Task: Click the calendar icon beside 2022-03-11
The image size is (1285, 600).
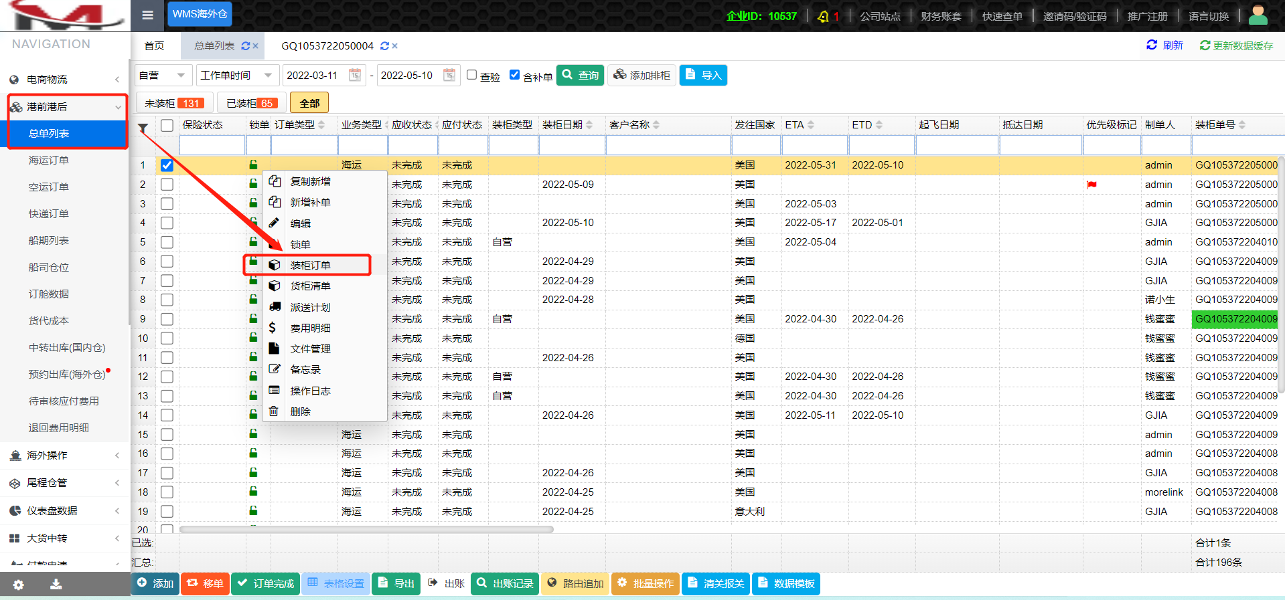Action: [x=355, y=75]
